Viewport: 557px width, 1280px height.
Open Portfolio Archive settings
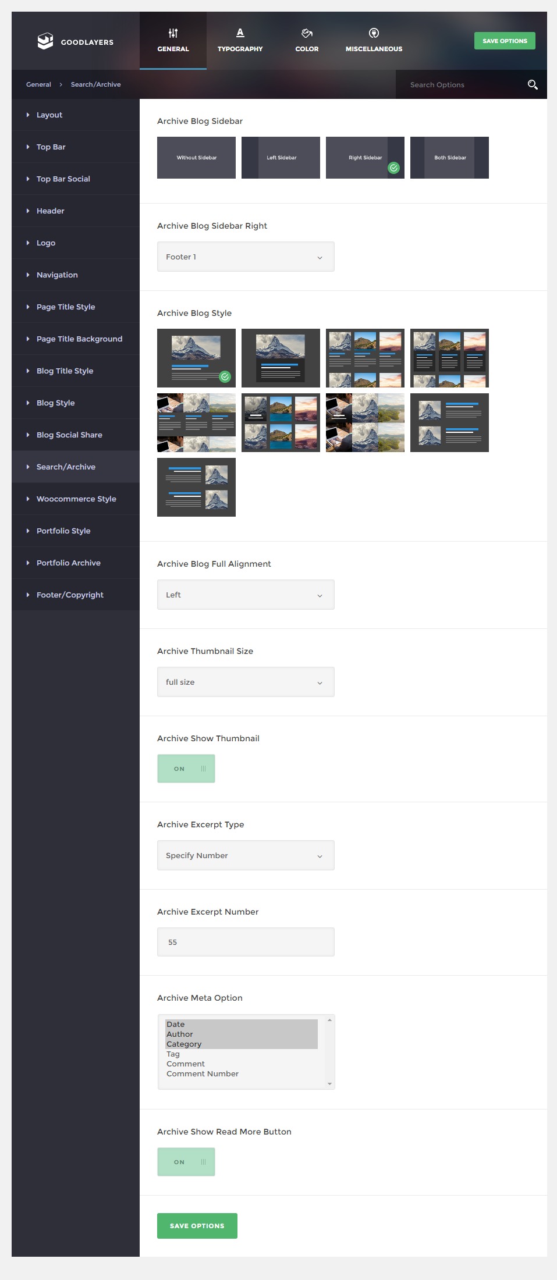click(76, 563)
